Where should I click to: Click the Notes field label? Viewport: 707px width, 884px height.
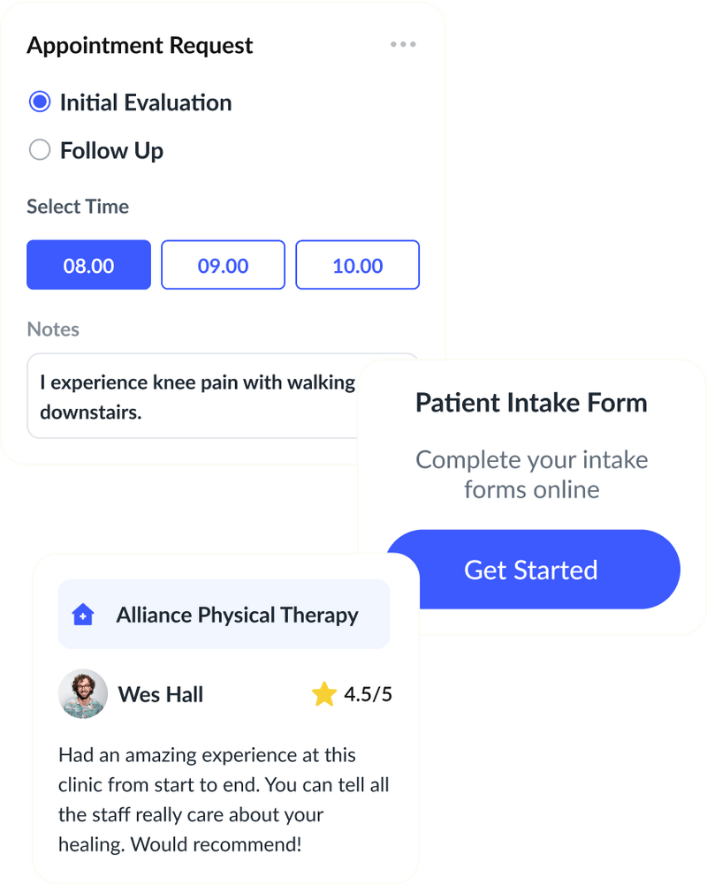pyautogui.click(x=53, y=329)
